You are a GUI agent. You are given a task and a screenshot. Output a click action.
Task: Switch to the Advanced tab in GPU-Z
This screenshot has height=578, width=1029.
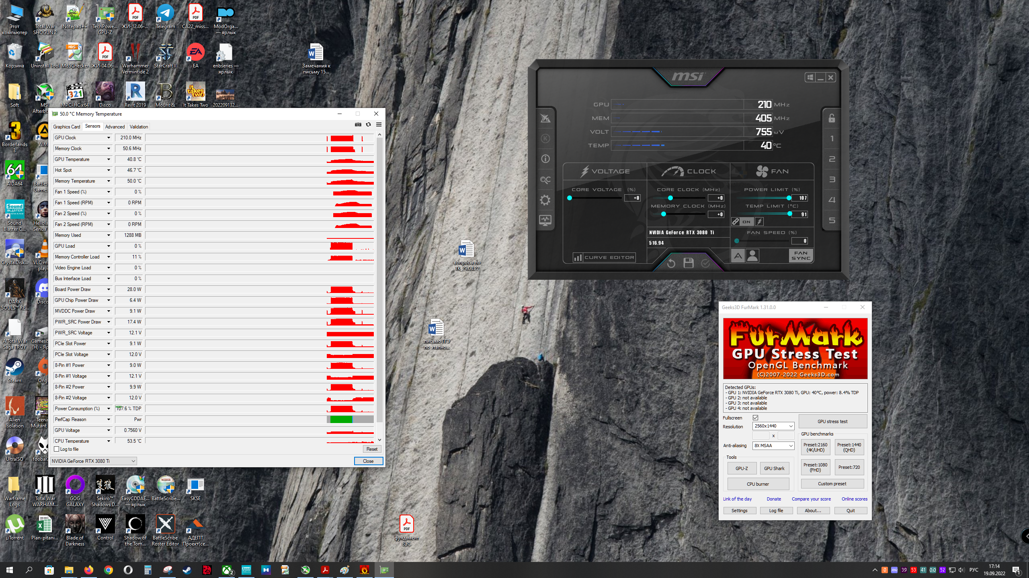pos(115,126)
